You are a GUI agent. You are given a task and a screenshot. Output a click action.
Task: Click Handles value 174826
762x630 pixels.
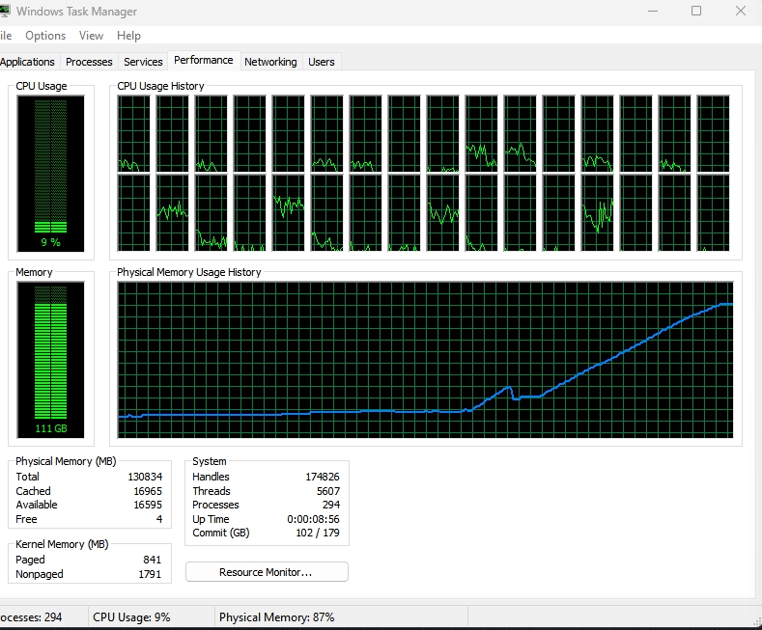323,477
